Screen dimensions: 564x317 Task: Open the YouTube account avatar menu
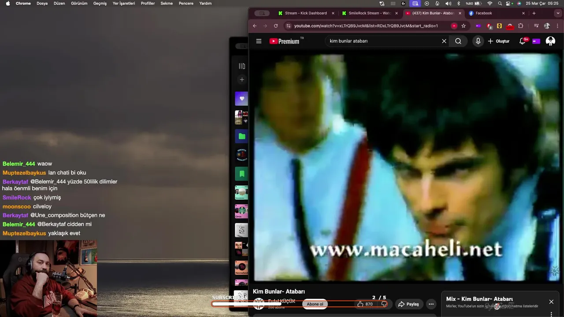[x=550, y=41]
